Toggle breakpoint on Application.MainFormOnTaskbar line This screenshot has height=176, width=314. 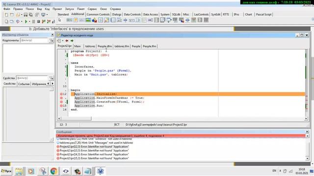(x=61, y=98)
